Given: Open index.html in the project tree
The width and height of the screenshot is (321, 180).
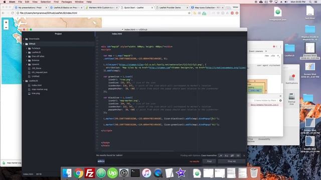Looking at the screenshot, I should click(x=37, y=85).
